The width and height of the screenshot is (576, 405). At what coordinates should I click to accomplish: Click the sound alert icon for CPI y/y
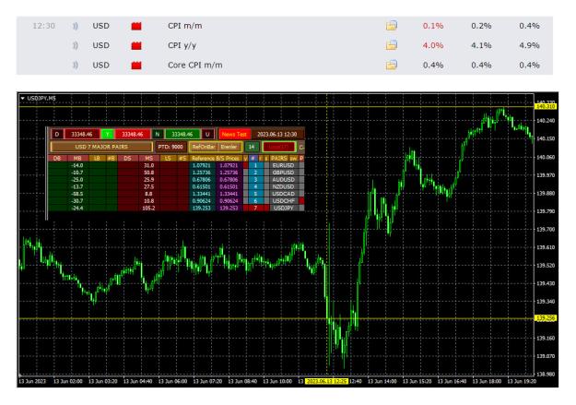[76, 45]
